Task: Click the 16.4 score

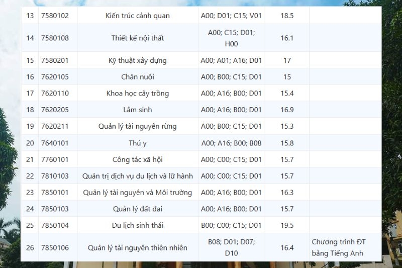Action: (287, 247)
